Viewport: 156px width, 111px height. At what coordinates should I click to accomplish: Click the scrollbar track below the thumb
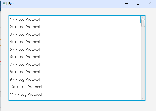[x=143, y=62]
